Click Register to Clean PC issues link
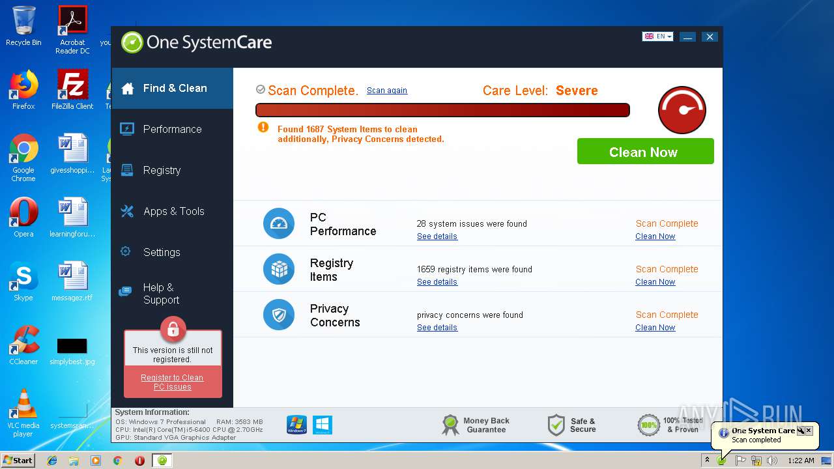This screenshot has width=834, height=469. pos(172,382)
